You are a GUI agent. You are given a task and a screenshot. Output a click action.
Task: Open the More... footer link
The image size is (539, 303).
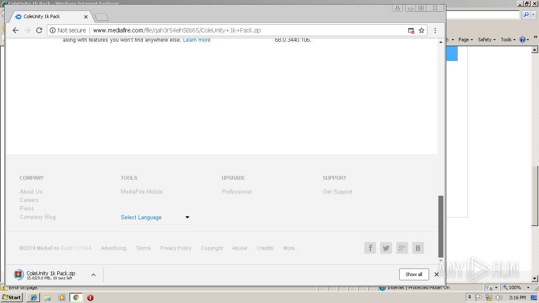pyautogui.click(x=291, y=248)
